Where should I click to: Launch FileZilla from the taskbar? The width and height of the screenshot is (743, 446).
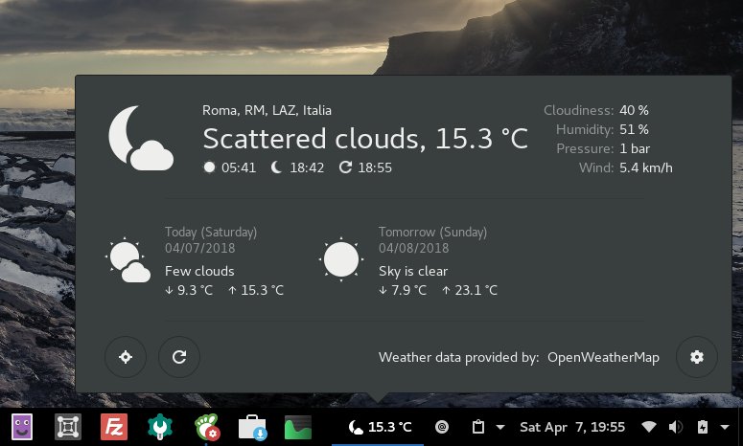114,427
